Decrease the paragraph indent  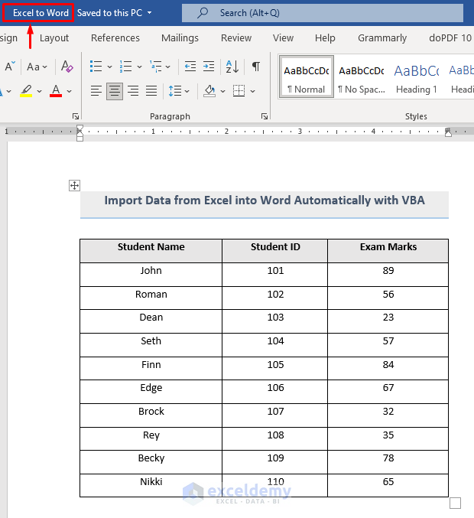point(190,67)
